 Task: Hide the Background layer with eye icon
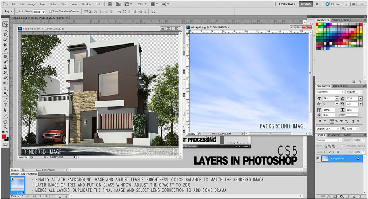pyautogui.click(x=318, y=159)
